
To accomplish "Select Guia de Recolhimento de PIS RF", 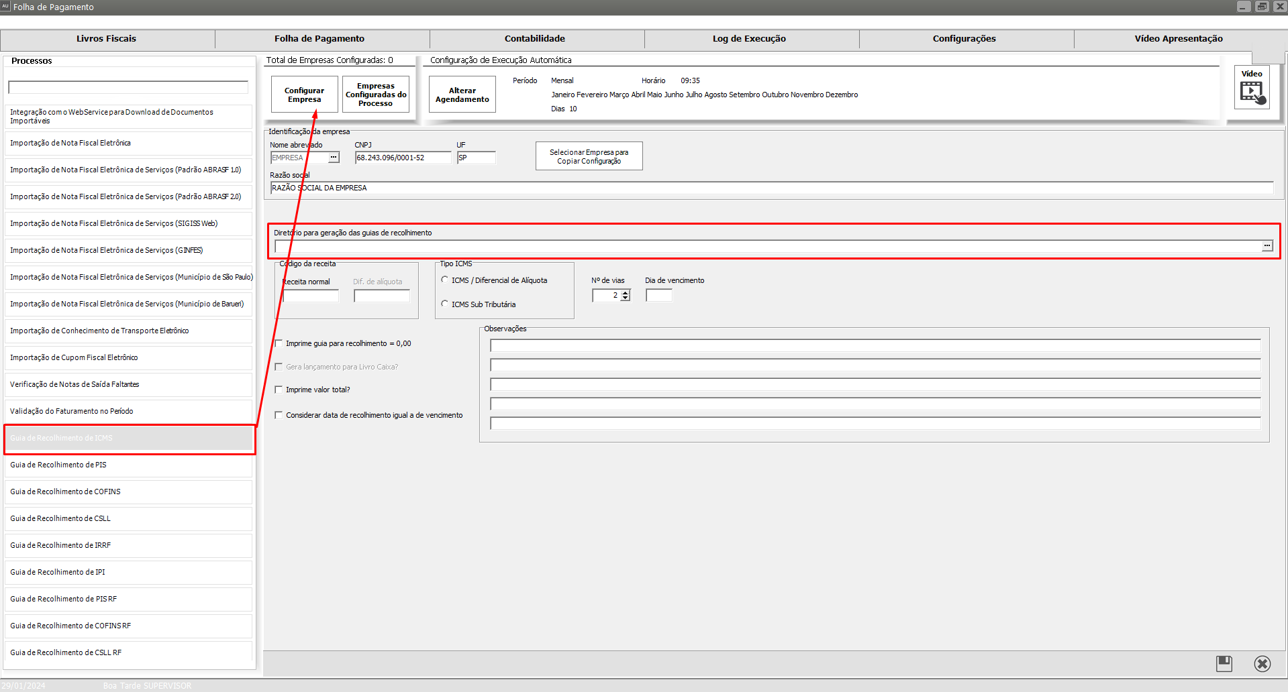I will pyautogui.click(x=128, y=599).
